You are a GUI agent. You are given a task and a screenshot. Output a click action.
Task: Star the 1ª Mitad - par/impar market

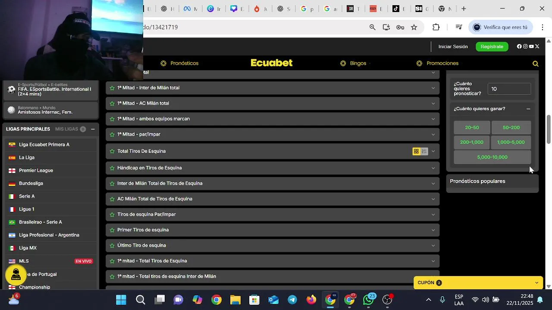tap(112, 134)
